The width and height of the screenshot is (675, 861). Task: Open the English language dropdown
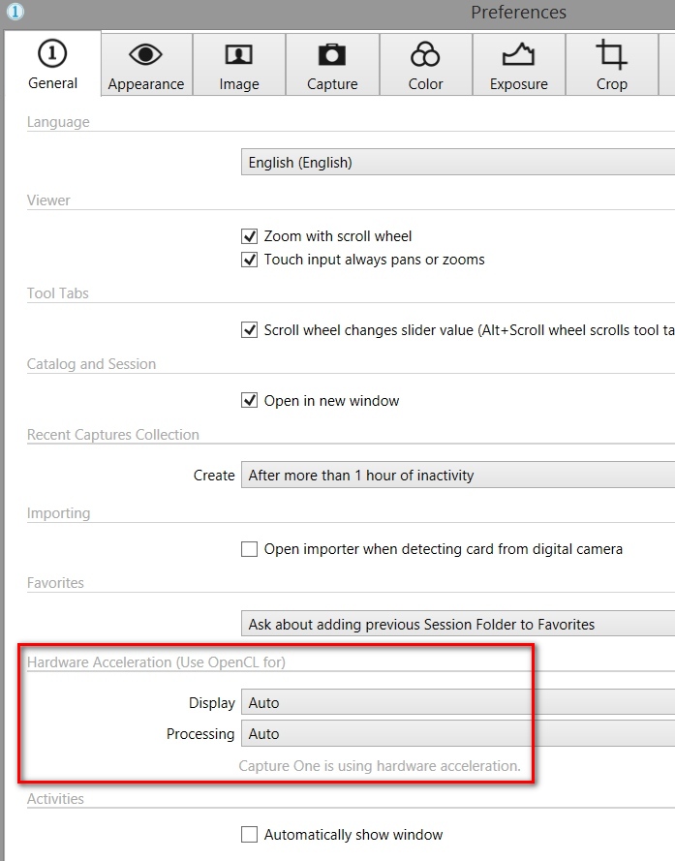point(458,163)
